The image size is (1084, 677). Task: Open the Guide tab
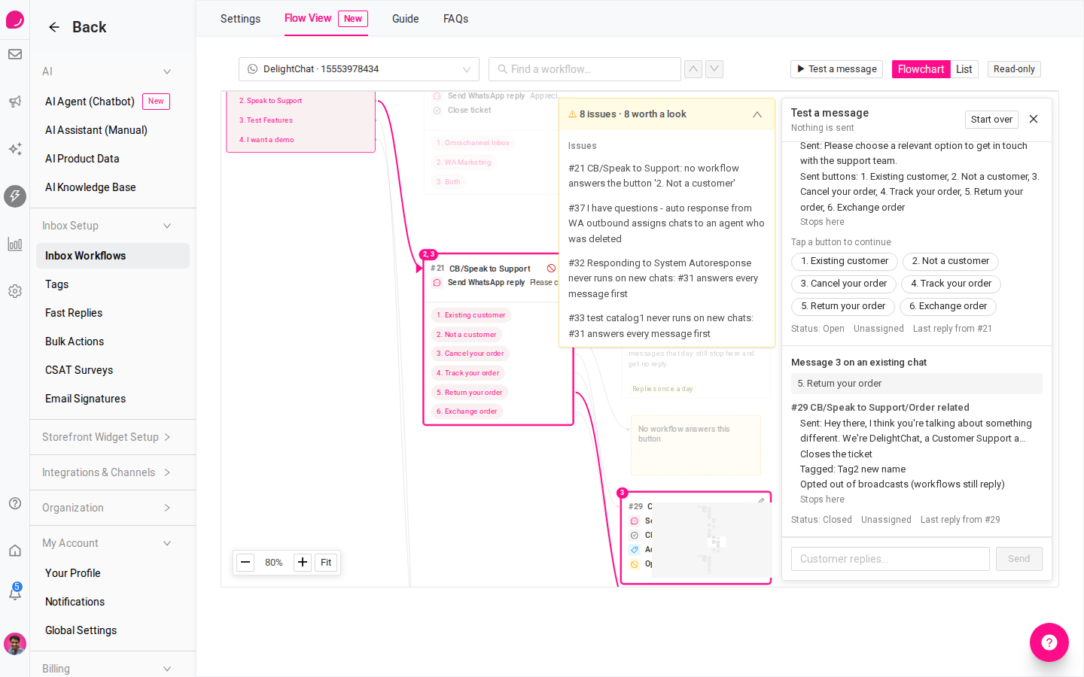pos(405,19)
